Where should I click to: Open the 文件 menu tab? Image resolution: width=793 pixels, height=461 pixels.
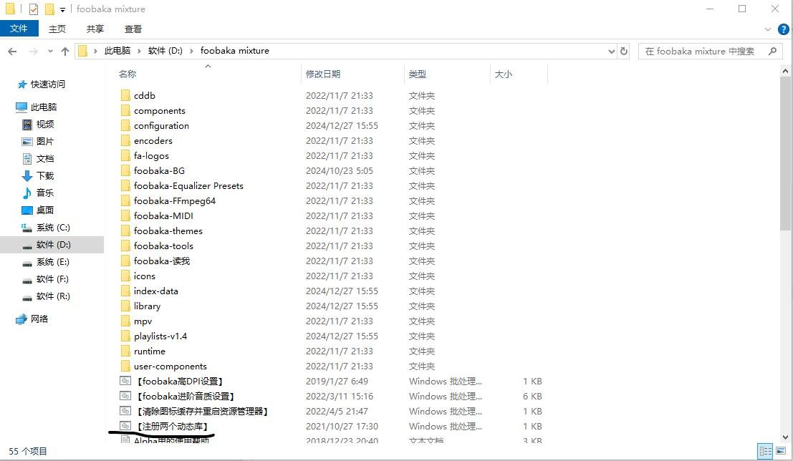(x=19, y=29)
